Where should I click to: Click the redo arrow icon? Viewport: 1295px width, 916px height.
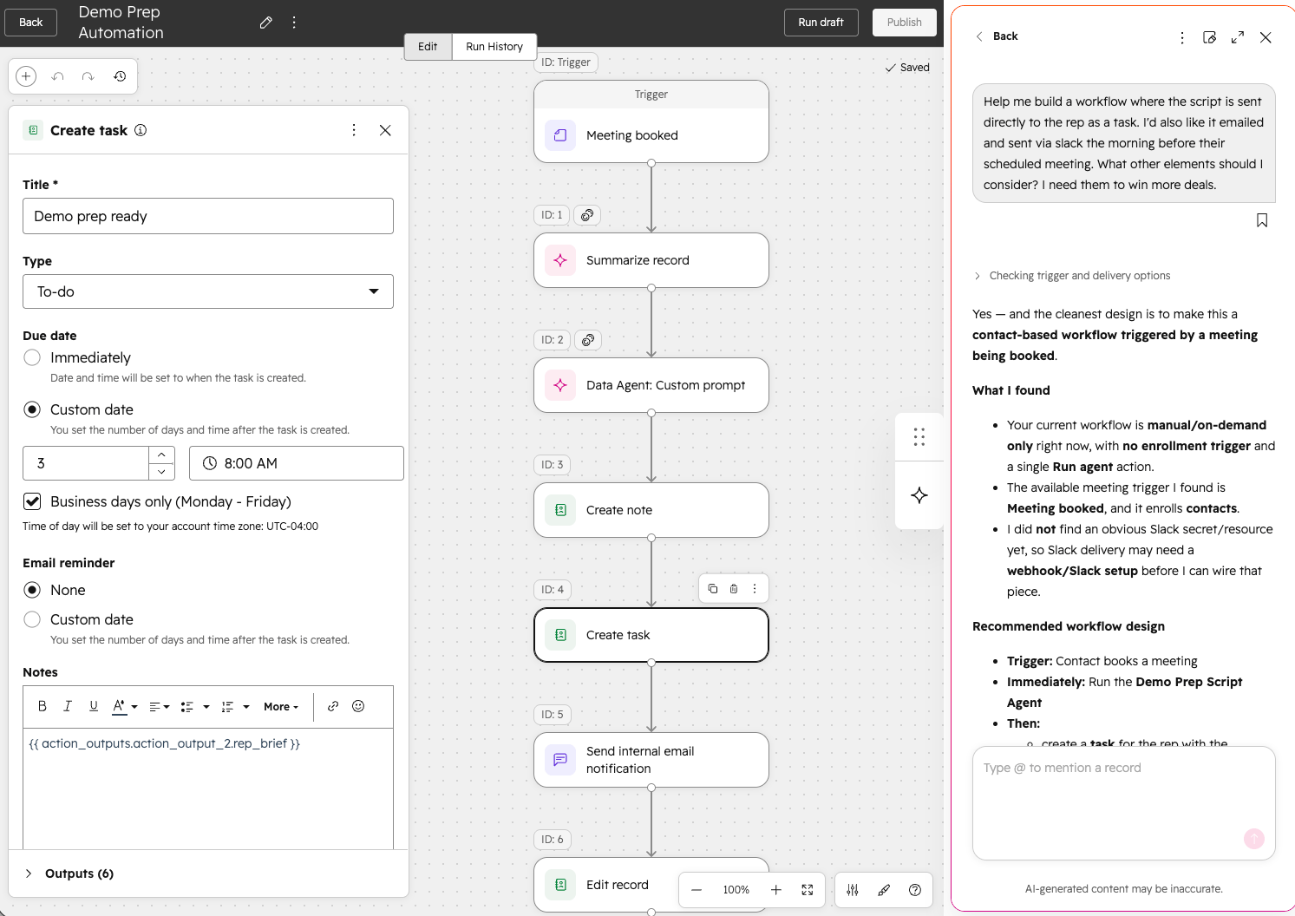coord(88,76)
